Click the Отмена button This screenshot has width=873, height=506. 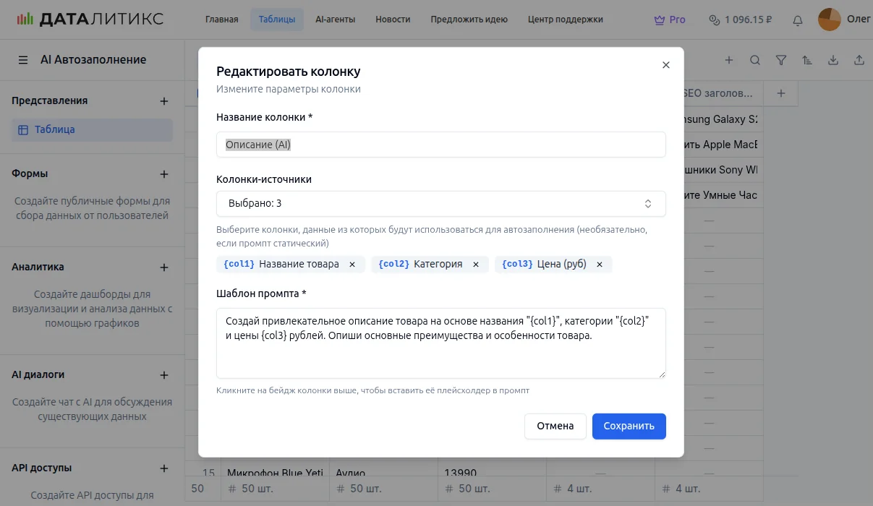click(555, 426)
